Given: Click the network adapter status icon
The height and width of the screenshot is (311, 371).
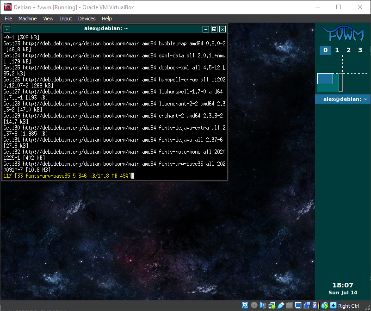Looking at the screenshot, I should tap(272, 305).
